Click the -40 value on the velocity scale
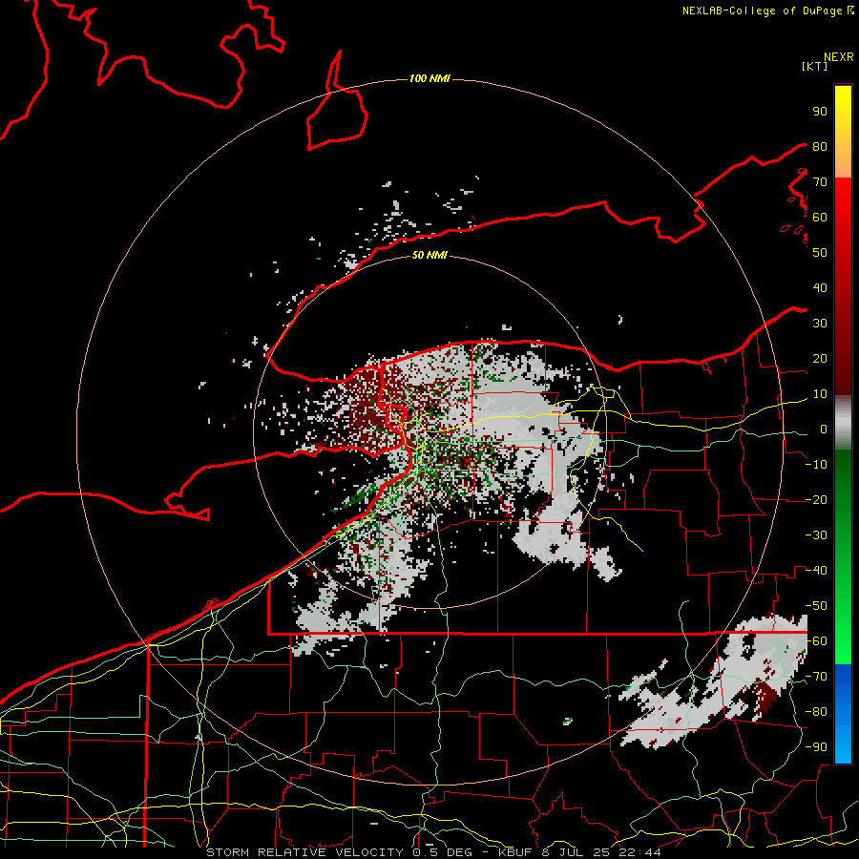 tap(816, 571)
